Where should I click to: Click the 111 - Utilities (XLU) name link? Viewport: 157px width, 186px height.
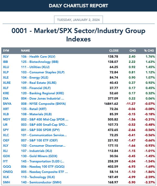pyautogui.click(x=35, y=67)
